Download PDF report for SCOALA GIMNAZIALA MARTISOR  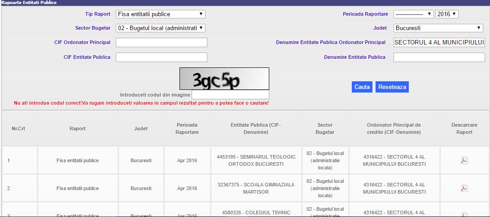coord(464,188)
